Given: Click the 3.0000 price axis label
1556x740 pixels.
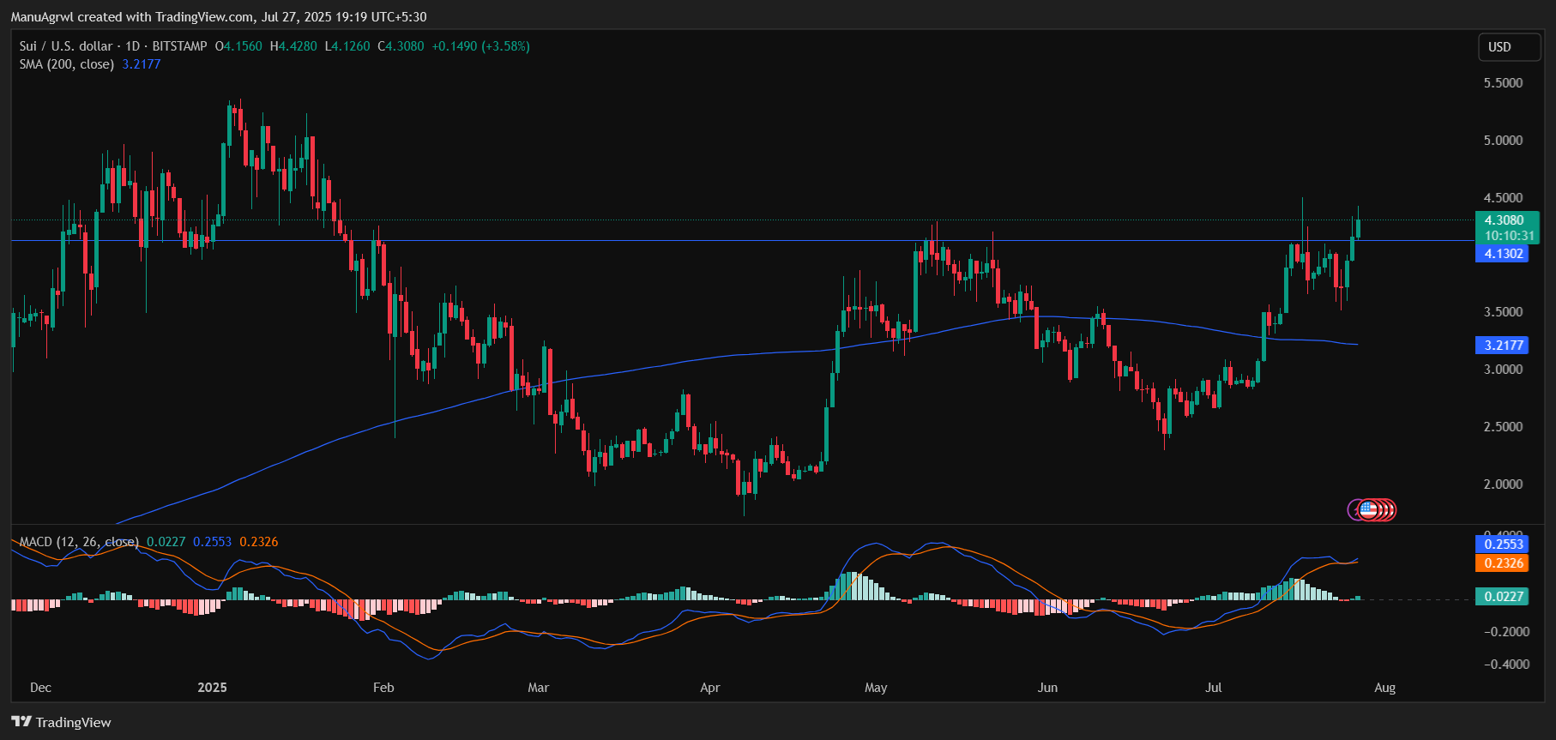Looking at the screenshot, I should (1503, 370).
